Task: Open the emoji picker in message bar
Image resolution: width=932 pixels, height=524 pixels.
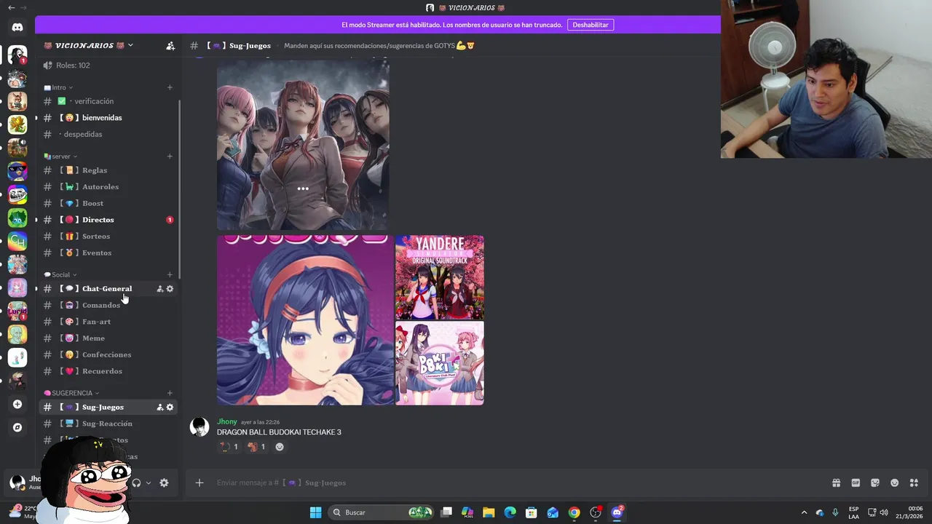Action: (x=895, y=483)
